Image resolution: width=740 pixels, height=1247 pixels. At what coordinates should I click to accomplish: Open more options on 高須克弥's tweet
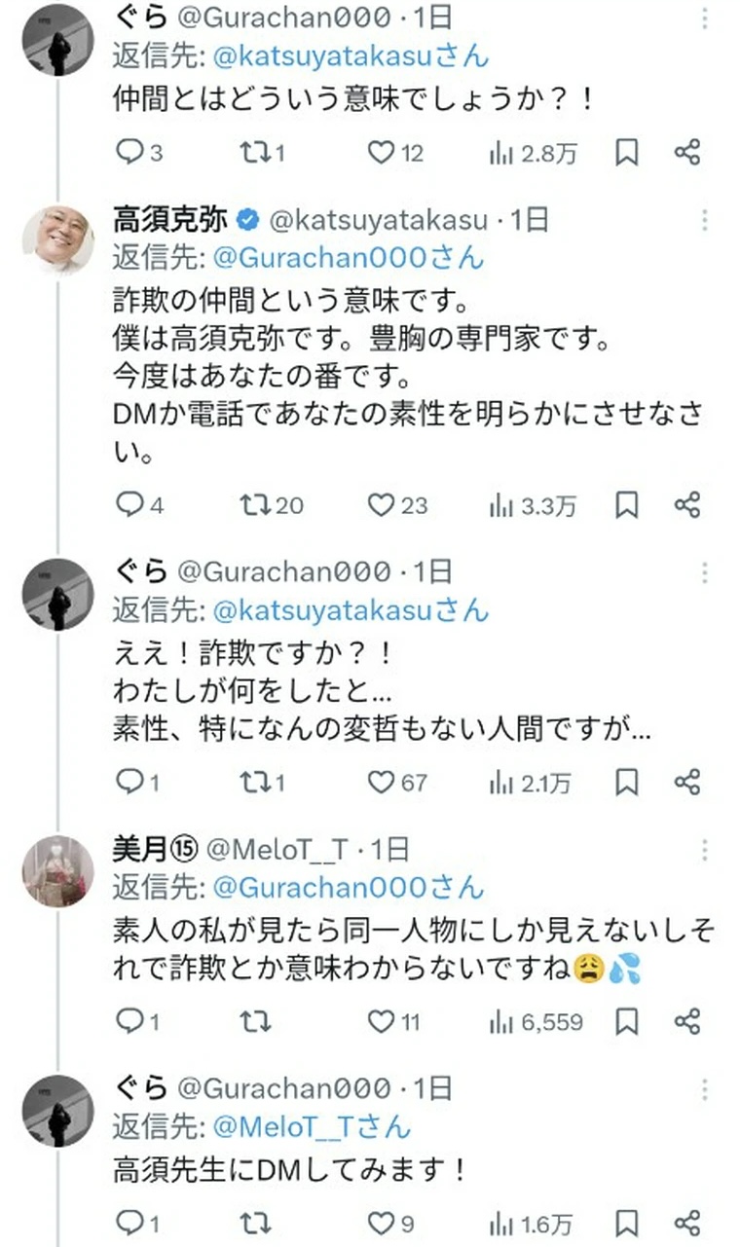[x=705, y=221]
